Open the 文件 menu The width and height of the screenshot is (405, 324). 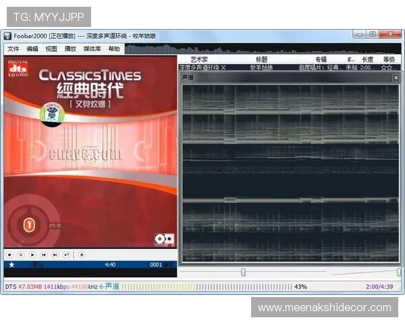pyautogui.click(x=13, y=49)
